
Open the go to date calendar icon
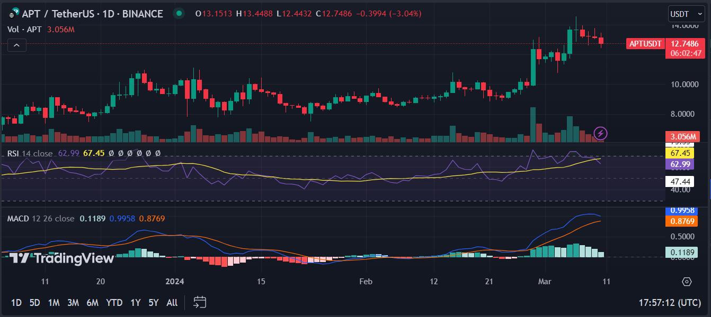[x=200, y=302]
